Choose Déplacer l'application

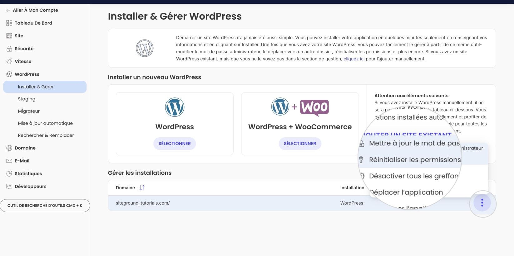tap(406, 192)
